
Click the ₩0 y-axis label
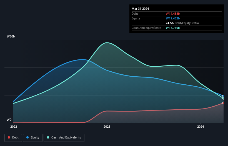[9, 120]
